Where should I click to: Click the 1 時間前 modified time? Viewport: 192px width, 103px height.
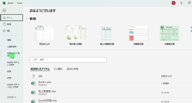165,83
